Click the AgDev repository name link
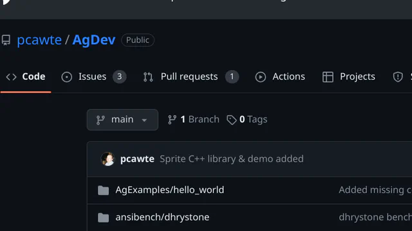Image resolution: width=412 pixels, height=231 pixels. point(94,40)
